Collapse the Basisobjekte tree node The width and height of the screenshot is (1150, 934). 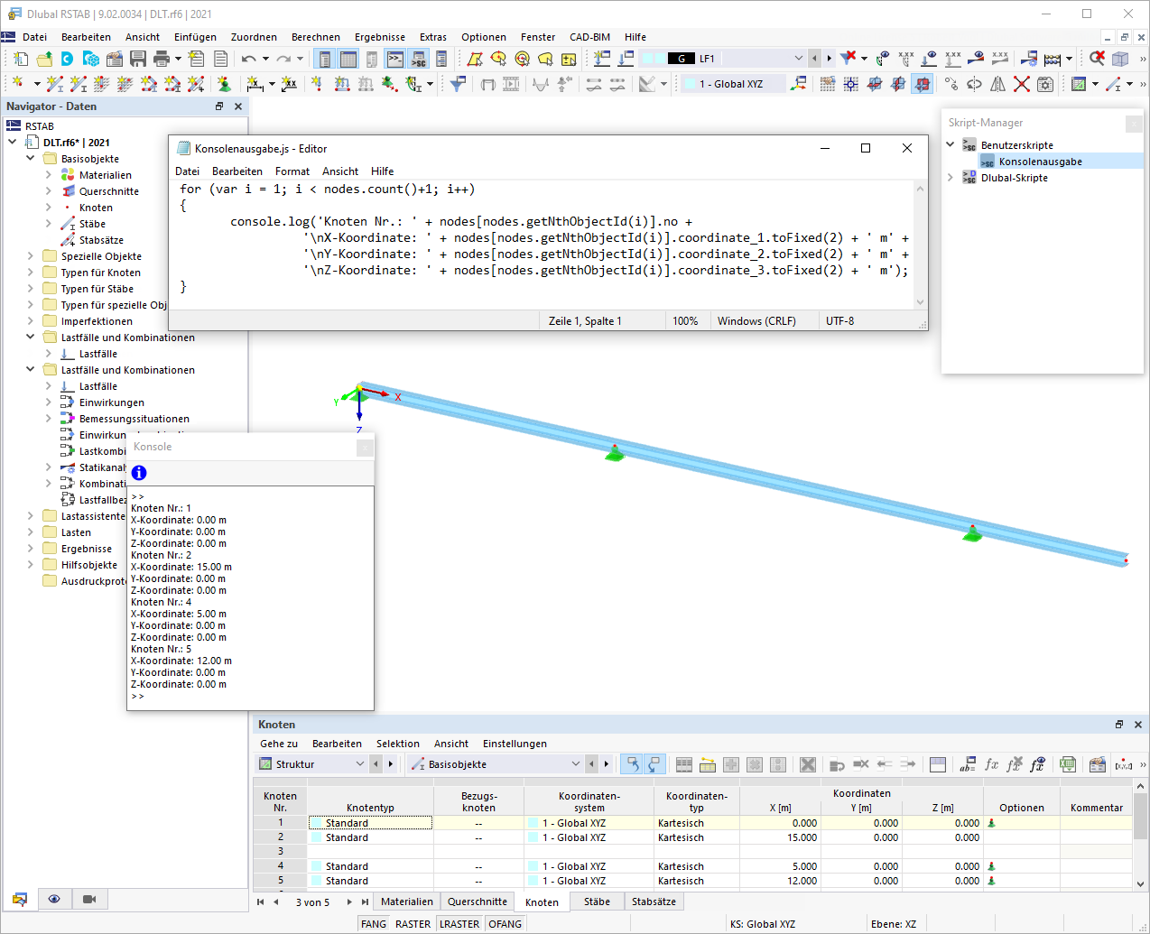[30, 159]
